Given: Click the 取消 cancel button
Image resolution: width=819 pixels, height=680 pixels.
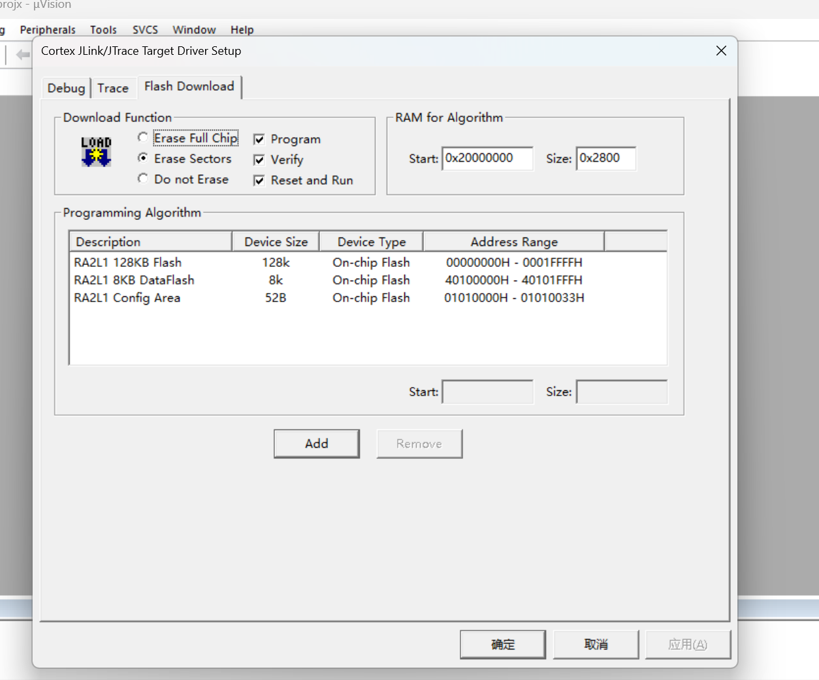Looking at the screenshot, I should tap(596, 645).
